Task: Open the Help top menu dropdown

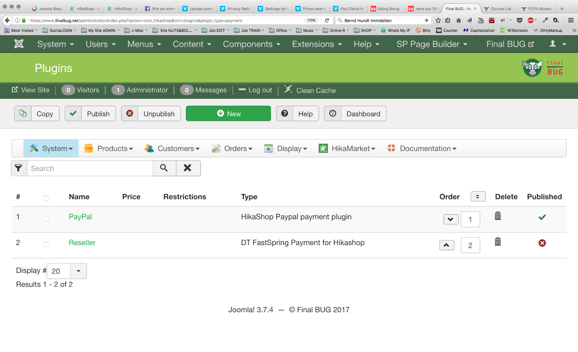Action: pos(366,44)
